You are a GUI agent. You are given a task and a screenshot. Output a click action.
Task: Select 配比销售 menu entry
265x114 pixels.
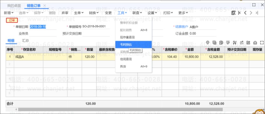(x=134, y=30)
